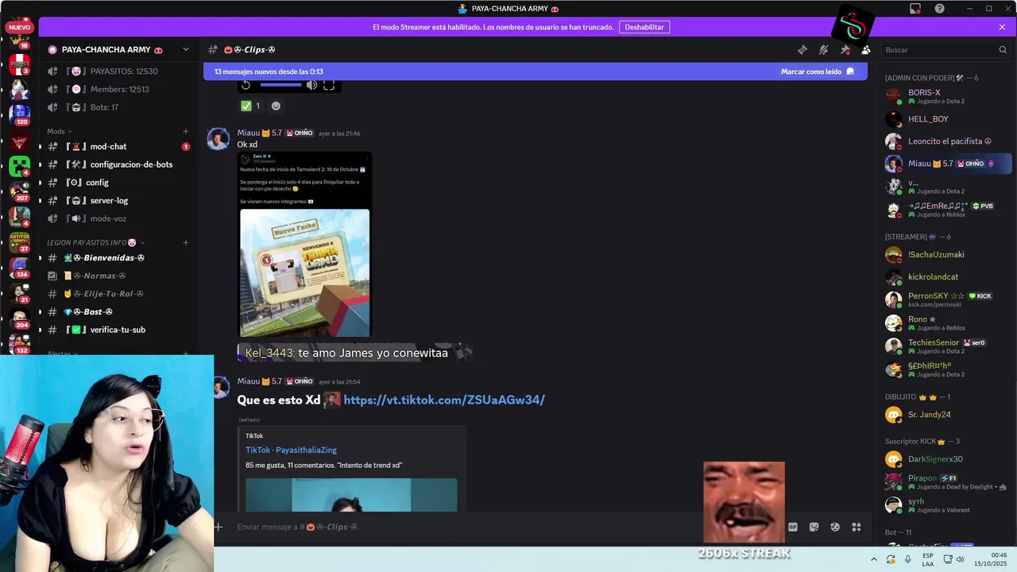This screenshot has width=1017, height=572.
Task: Open the Bost channel
Action: [119, 311]
